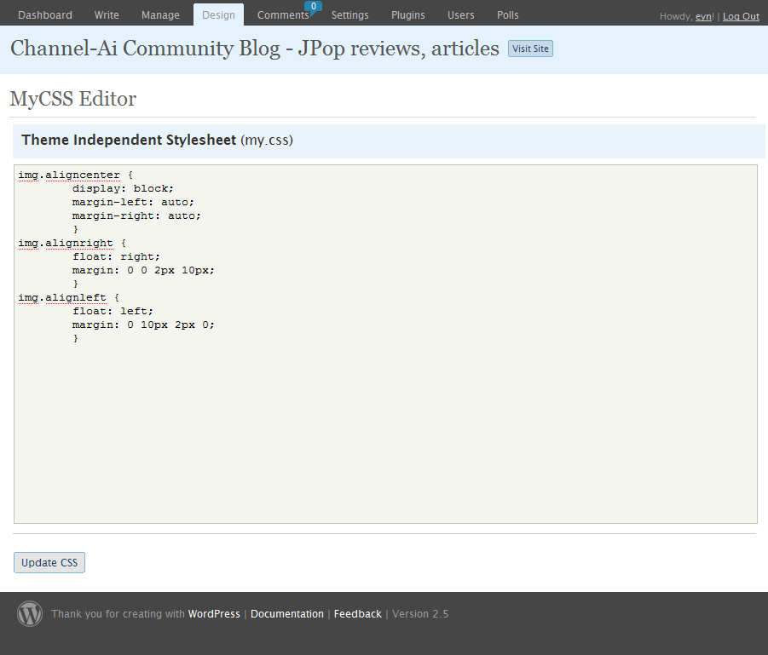Click inside the my.css editor textarea
Image resolution: width=768 pixels, height=655 pixels.
click(385, 343)
